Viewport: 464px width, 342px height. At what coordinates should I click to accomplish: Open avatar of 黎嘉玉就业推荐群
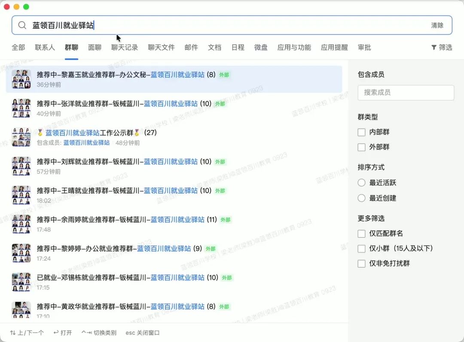coord(21,79)
